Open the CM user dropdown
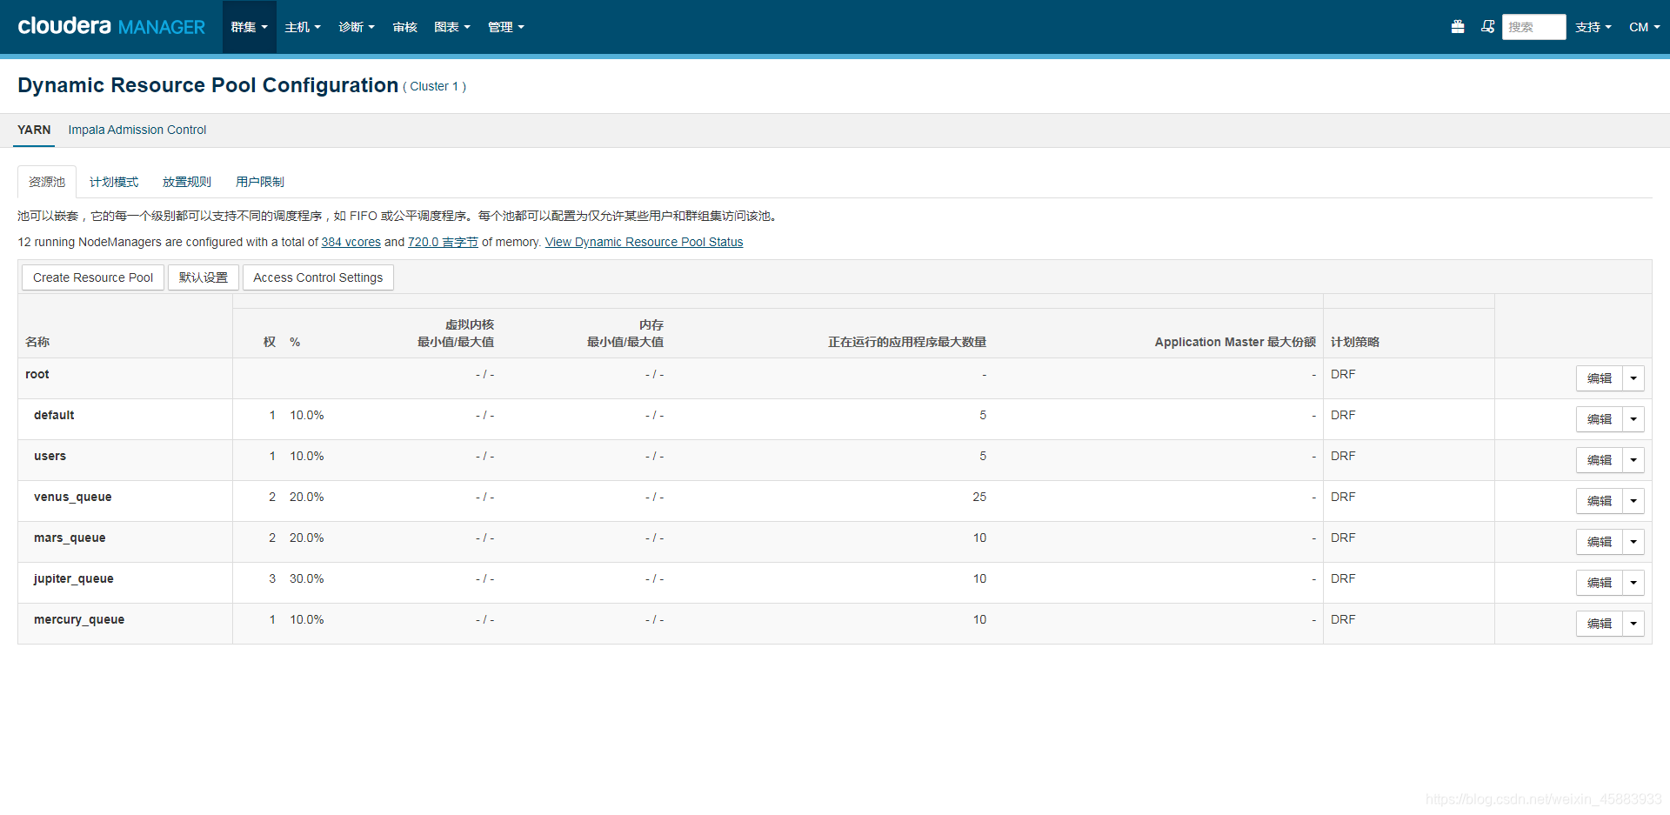This screenshot has width=1670, height=815. tap(1644, 27)
